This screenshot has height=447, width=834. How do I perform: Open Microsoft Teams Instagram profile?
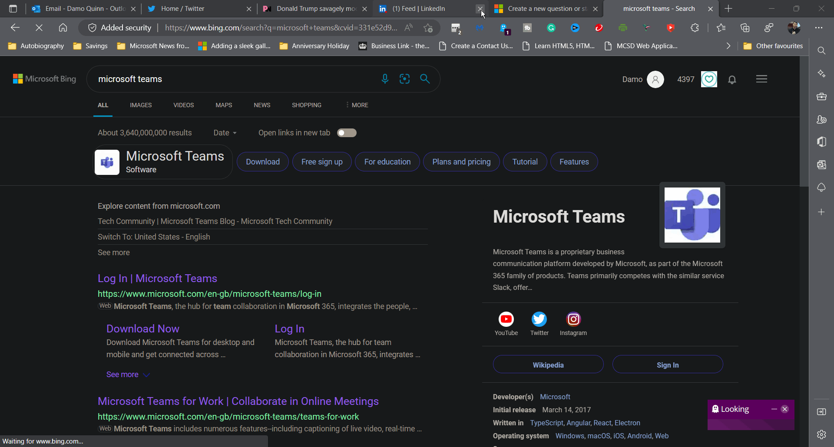(x=573, y=324)
